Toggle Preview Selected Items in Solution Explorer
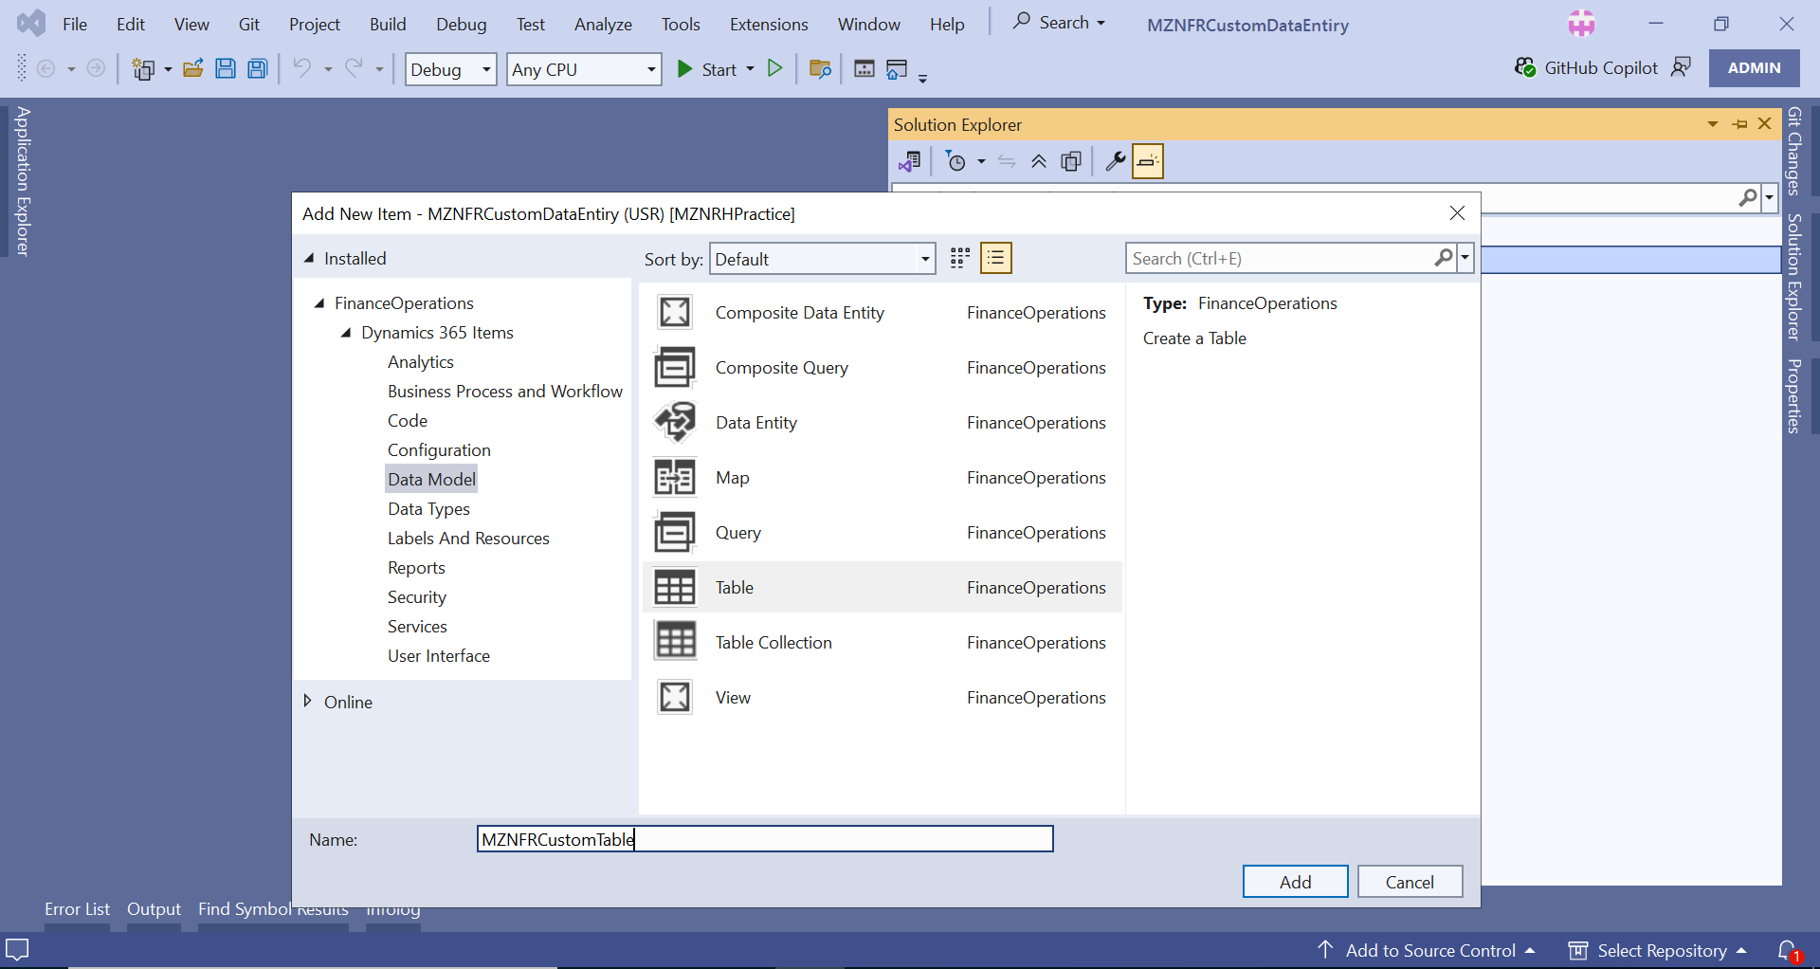The width and height of the screenshot is (1820, 969). point(1147,162)
